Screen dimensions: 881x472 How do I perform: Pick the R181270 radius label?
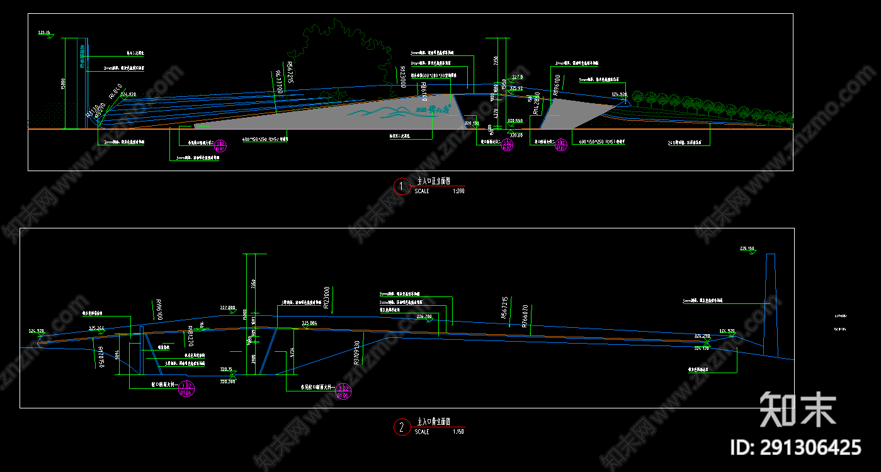[190, 337]
